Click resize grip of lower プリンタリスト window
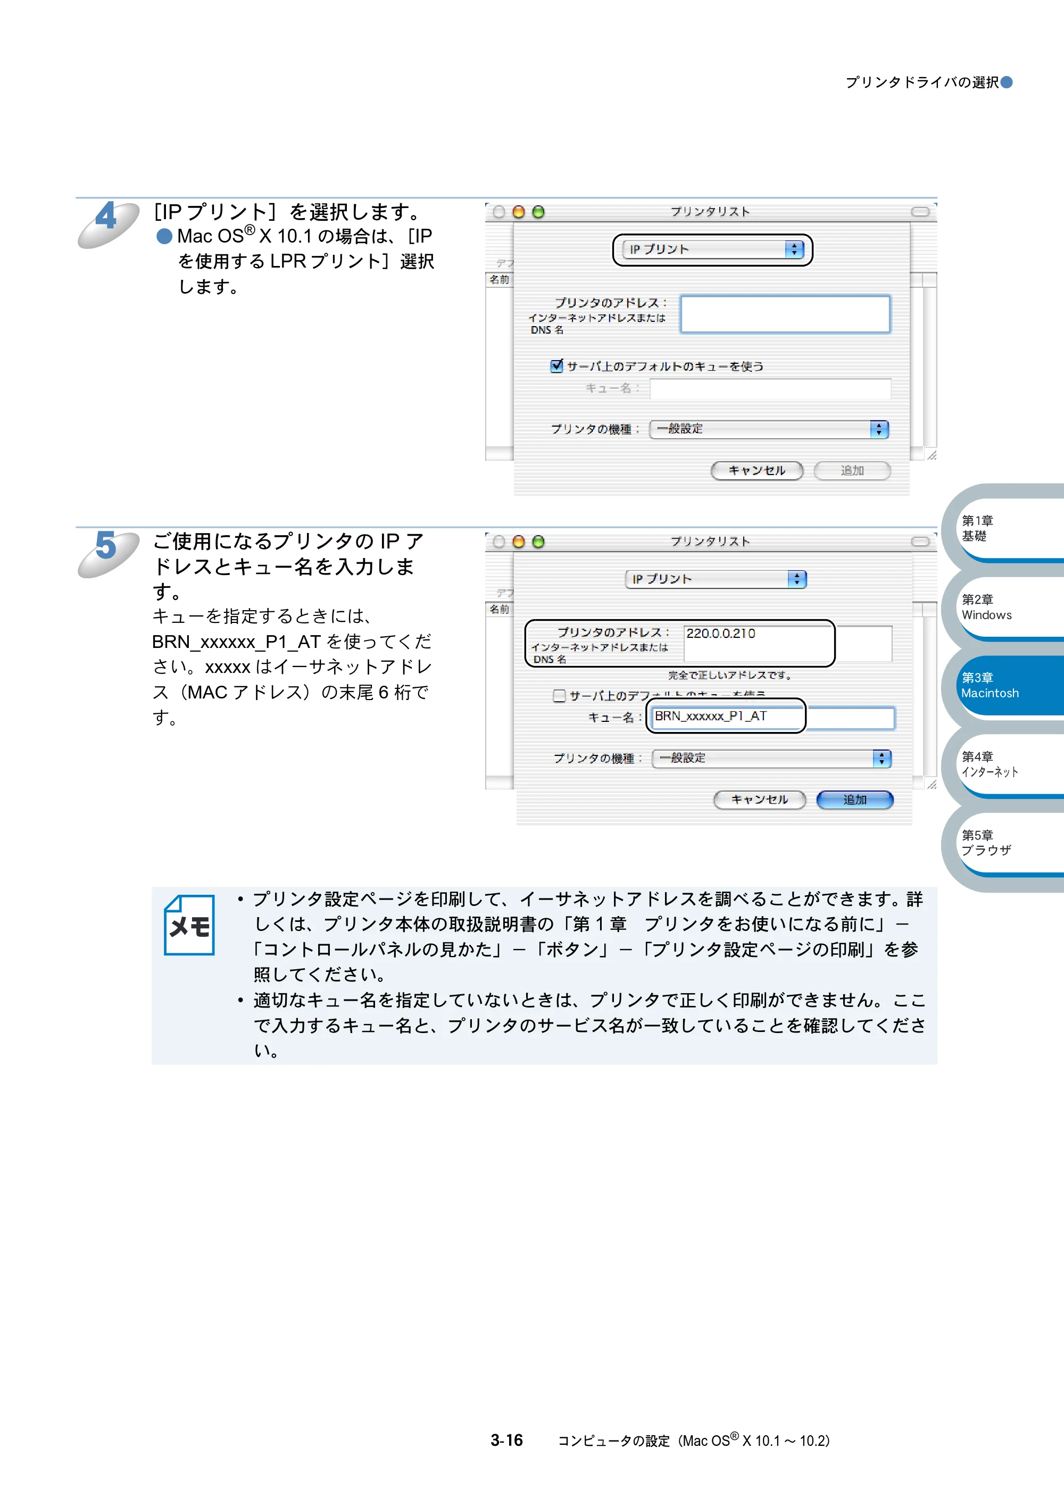 coord(931,784)
